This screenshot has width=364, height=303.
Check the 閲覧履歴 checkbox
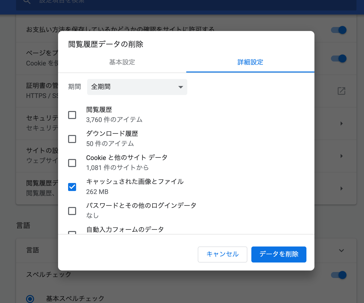coord(72,115)
